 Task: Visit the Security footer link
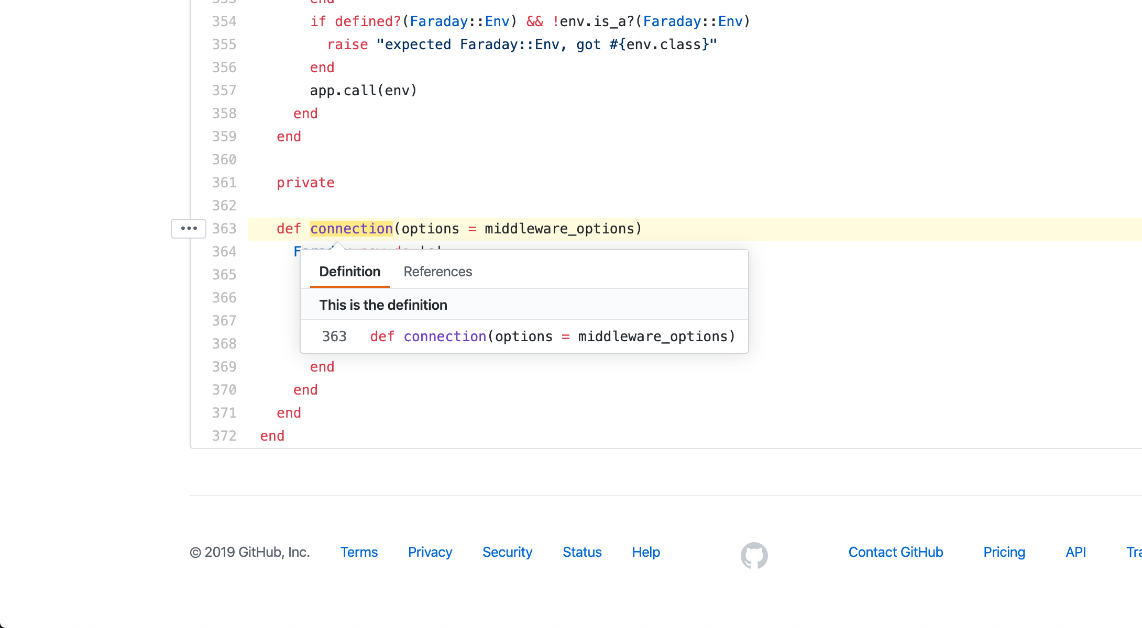click(x=507, y=552)
